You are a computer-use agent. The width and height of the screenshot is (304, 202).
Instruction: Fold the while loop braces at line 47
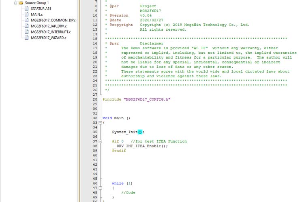click(100, 188)
